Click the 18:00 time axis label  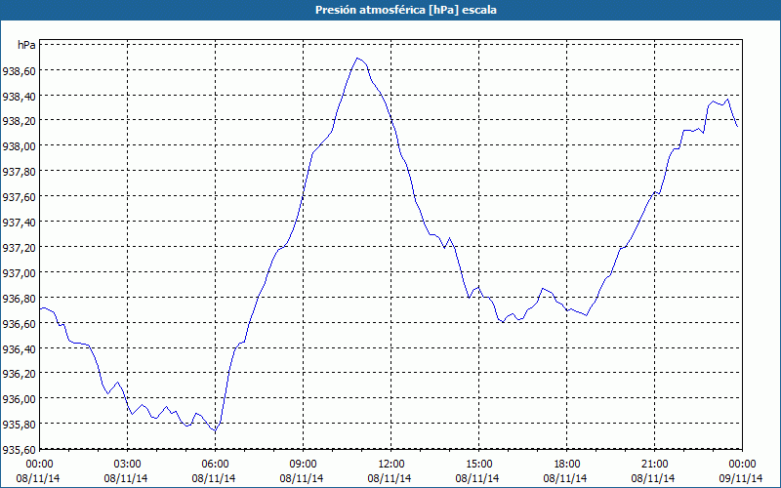567,465
